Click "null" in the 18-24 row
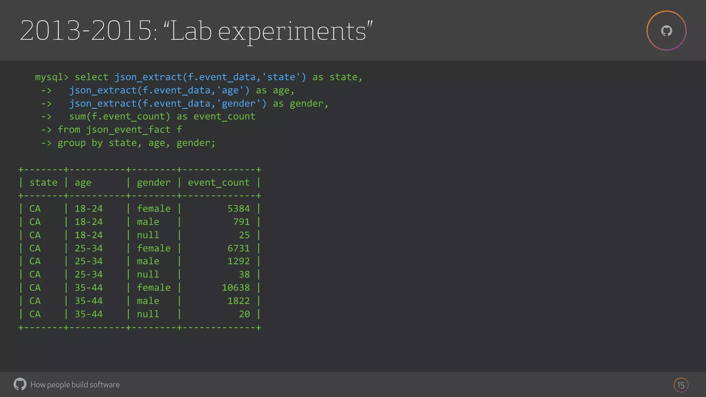 coord(148,235)
